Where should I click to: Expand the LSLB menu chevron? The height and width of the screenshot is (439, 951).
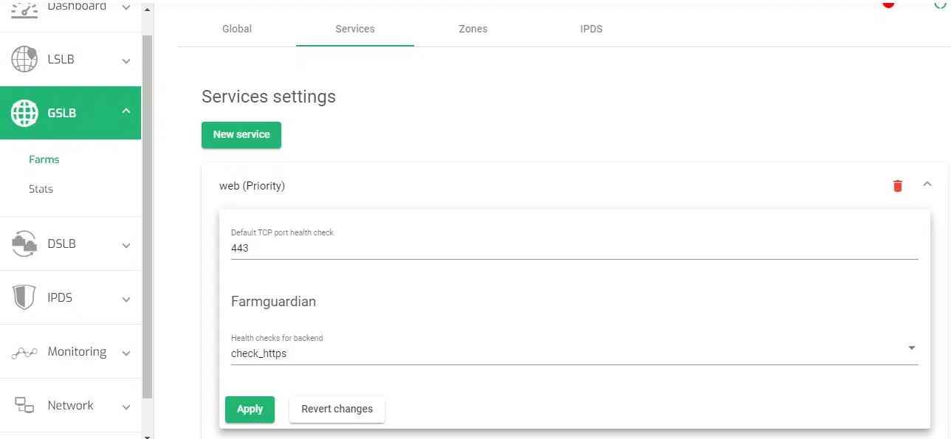coord(126,61)
